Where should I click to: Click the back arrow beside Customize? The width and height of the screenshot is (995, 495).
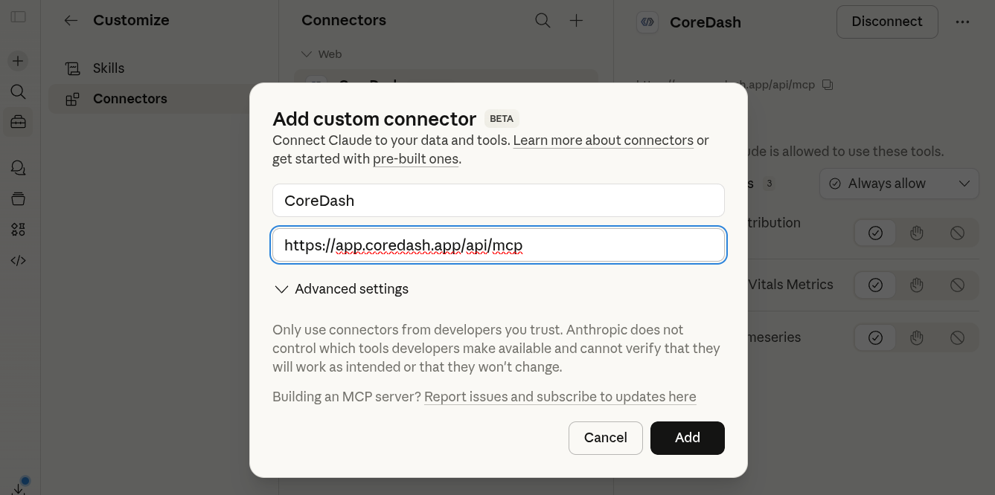[71, 21]
